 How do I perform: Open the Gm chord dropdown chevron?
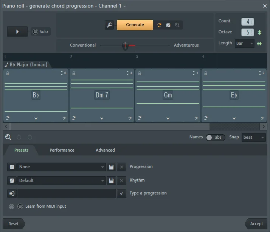point(168,118)
